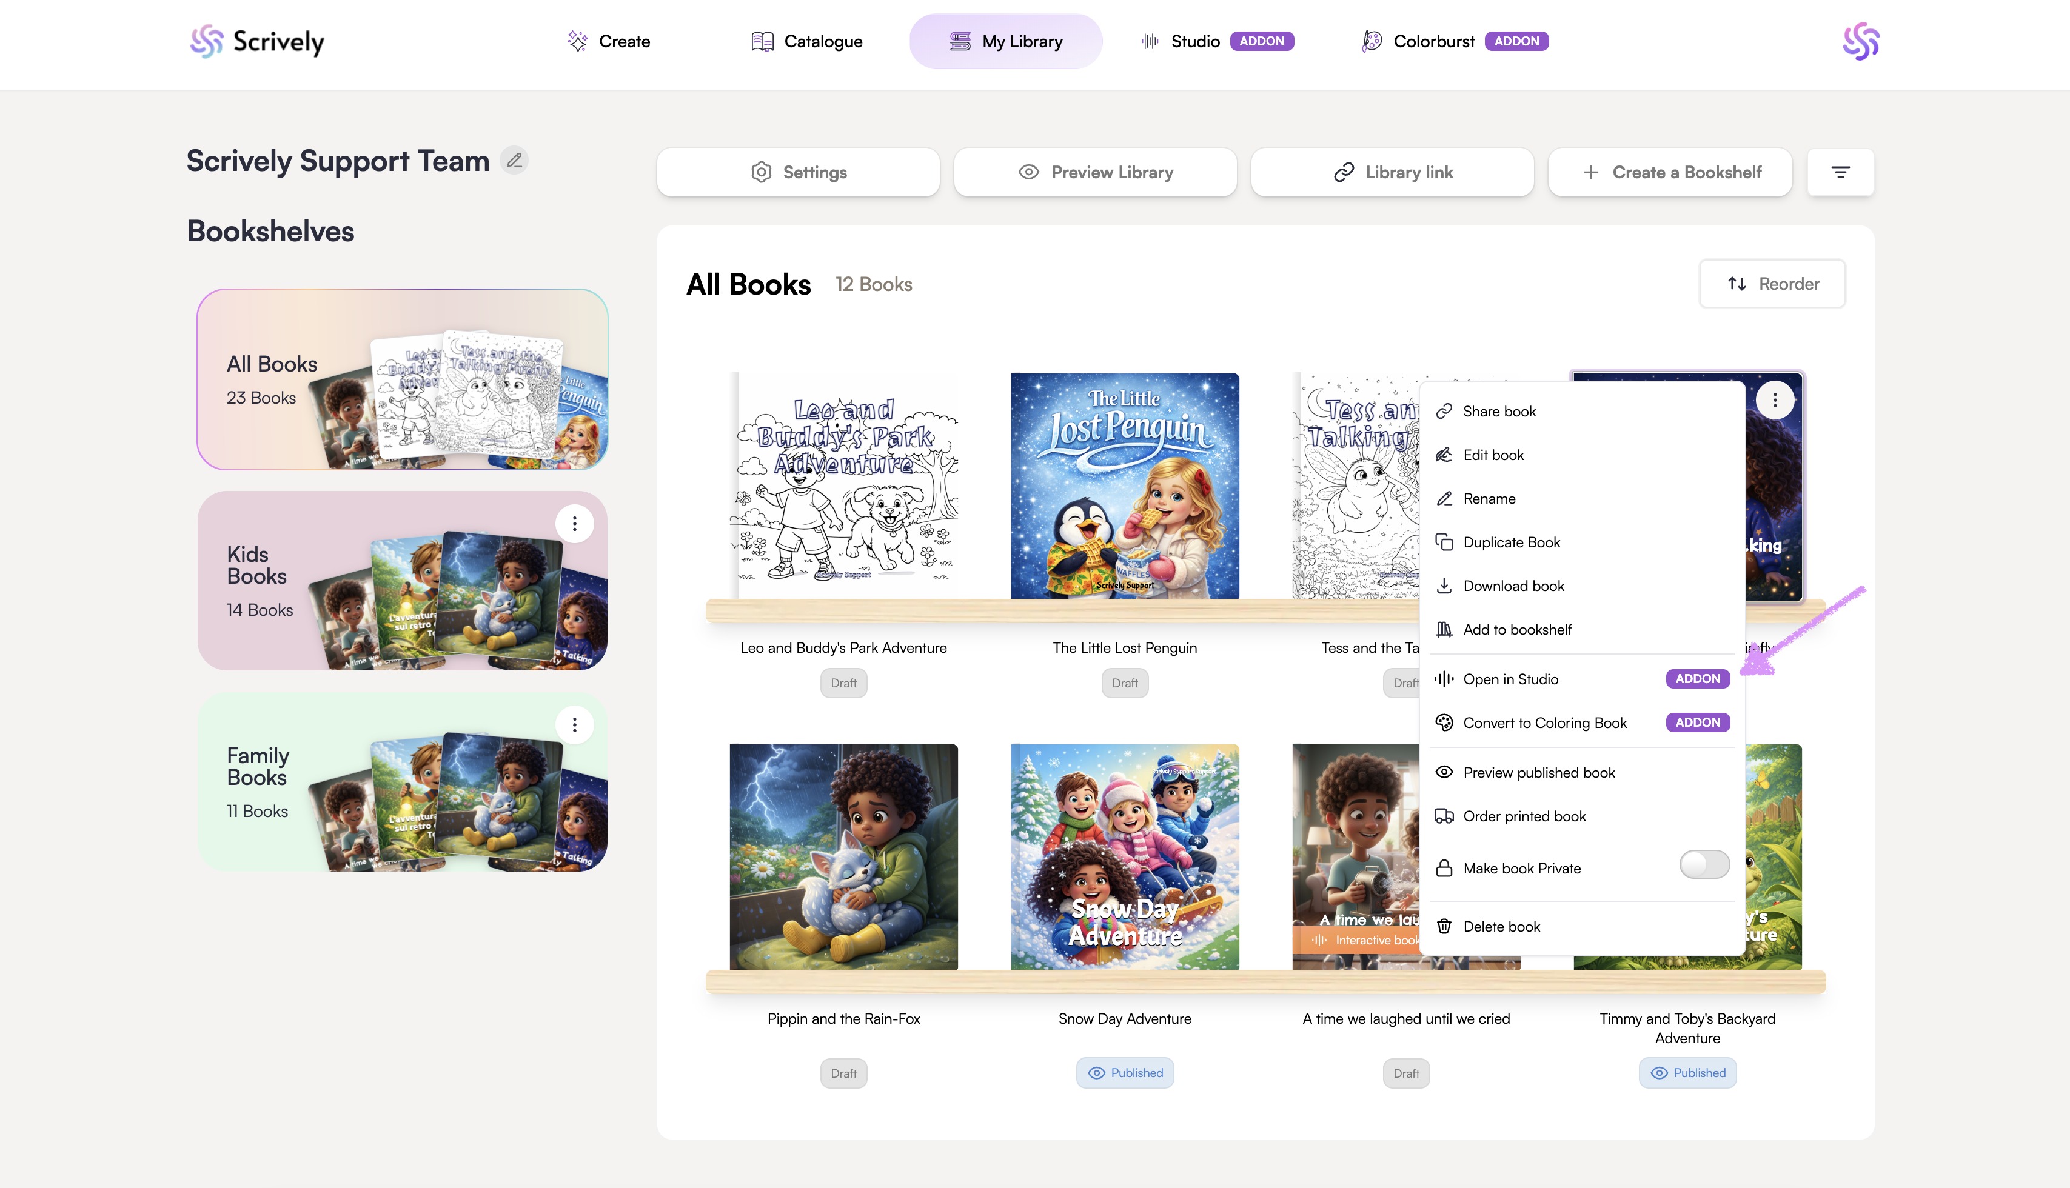Screen dimensions: 2070x1188
Task: Open The Little Lost Penguin book cover
Action: click(x=1125, y=486)
